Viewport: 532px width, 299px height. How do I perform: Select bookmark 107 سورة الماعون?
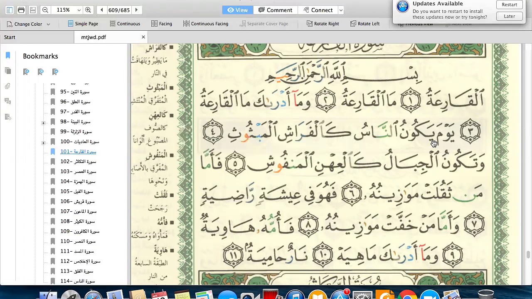pyautogui.click(x=79, y=211)
